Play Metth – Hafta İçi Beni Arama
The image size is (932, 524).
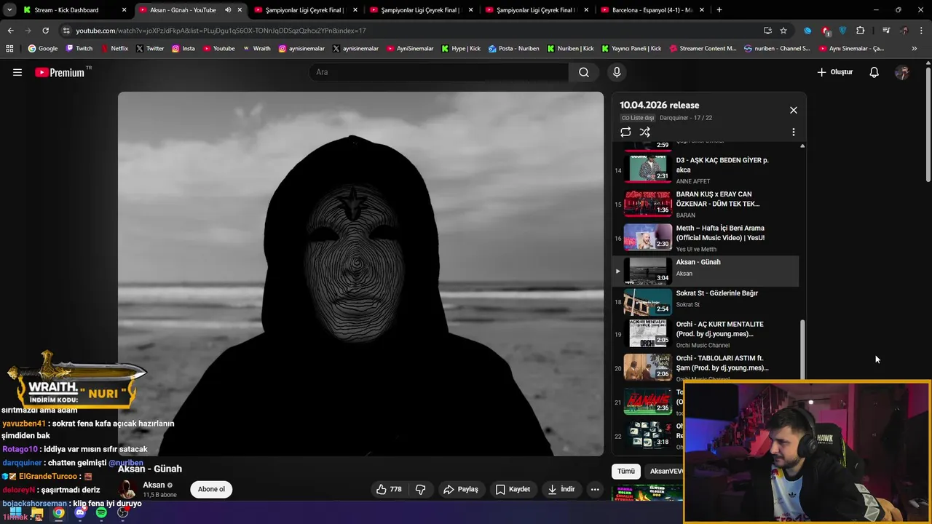(706, 238)
